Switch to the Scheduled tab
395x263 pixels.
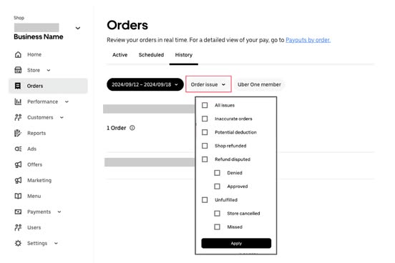pos(151,55)
